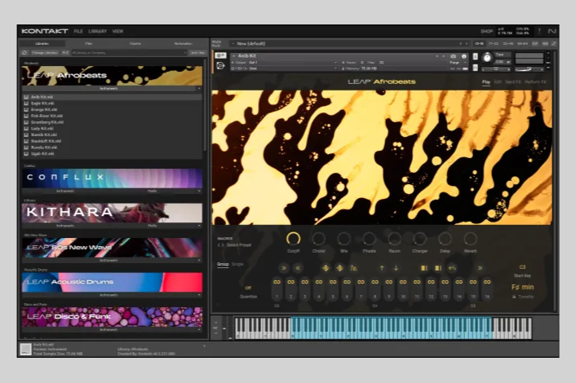Click the camera snapshot icon
The height and width of the screenshot is (383, 576).
pos(454,56)
